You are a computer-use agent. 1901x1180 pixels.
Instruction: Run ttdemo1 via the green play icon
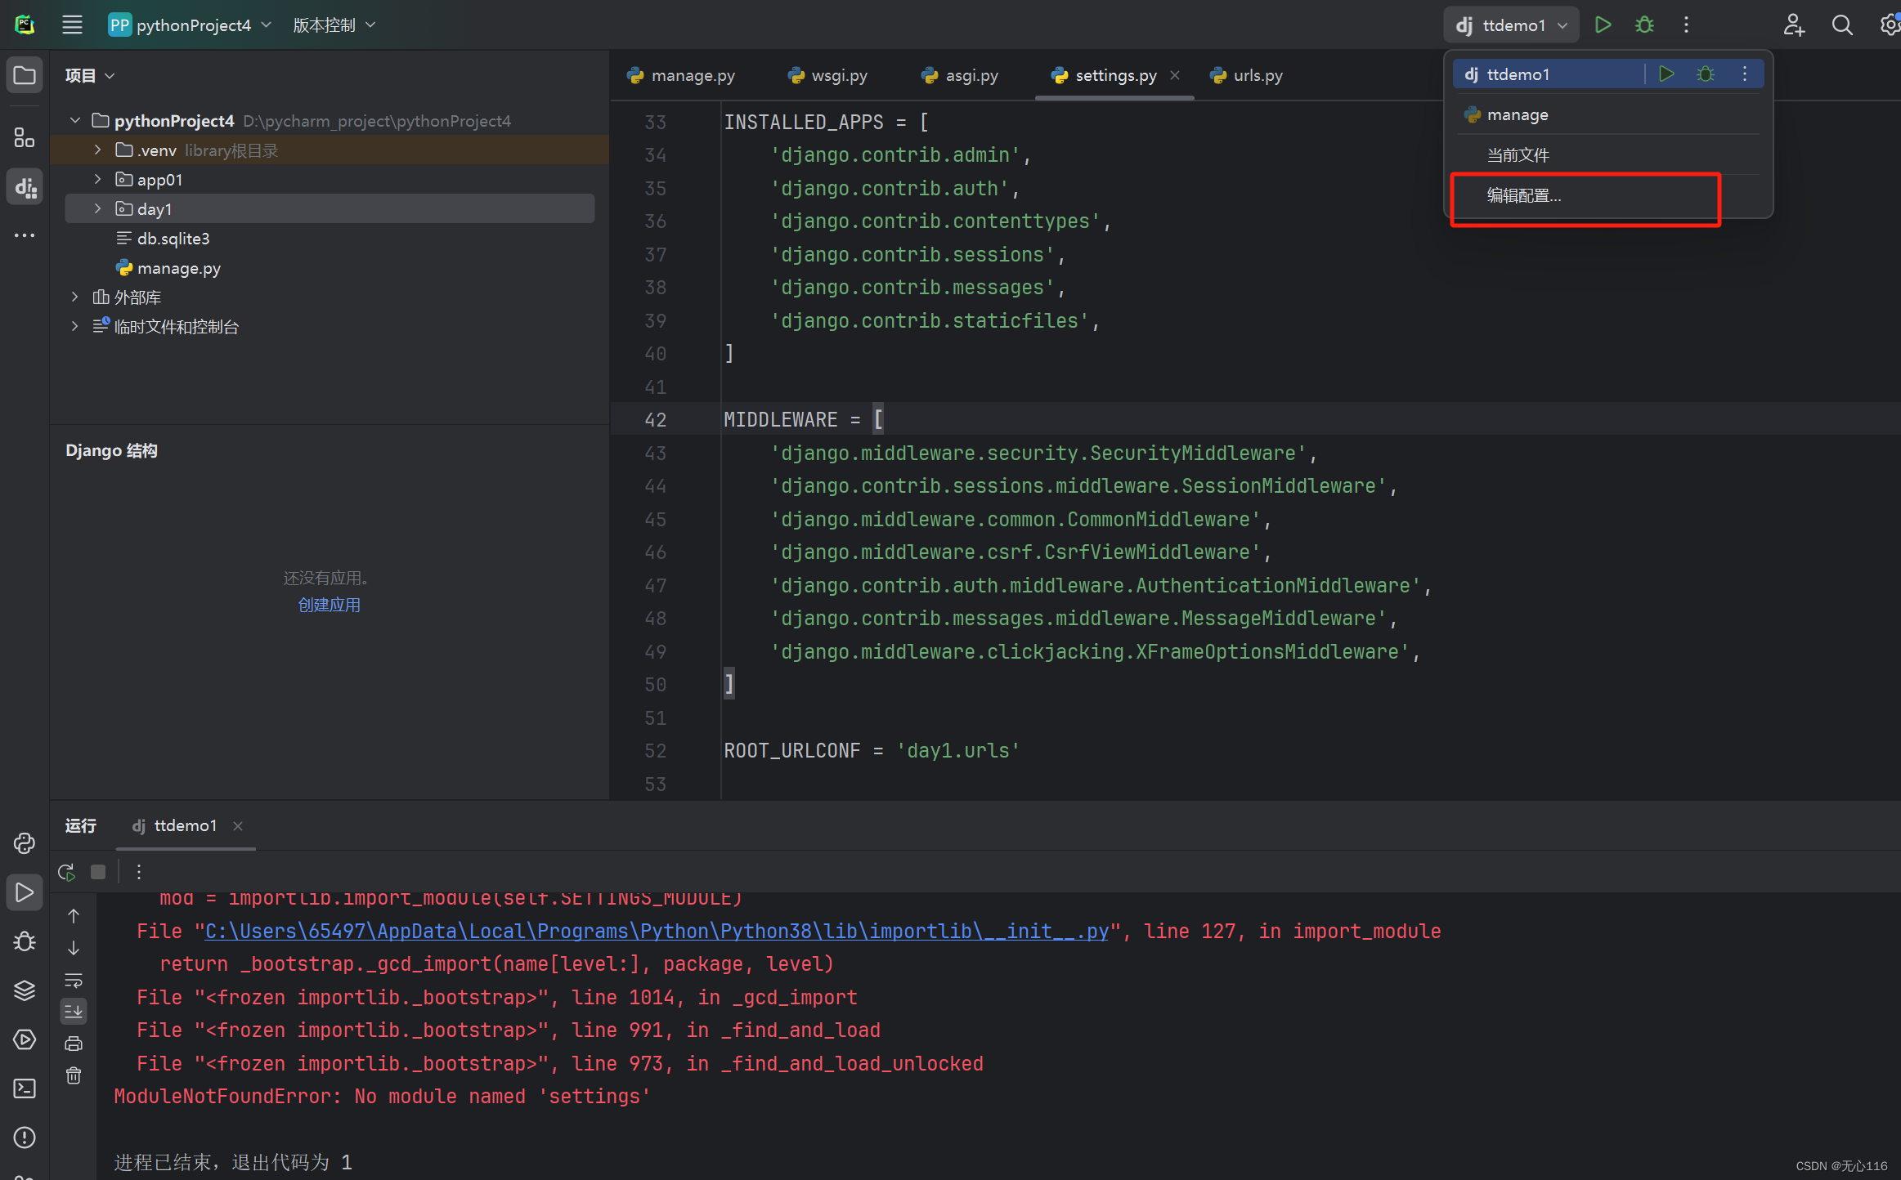point(1603,25)
